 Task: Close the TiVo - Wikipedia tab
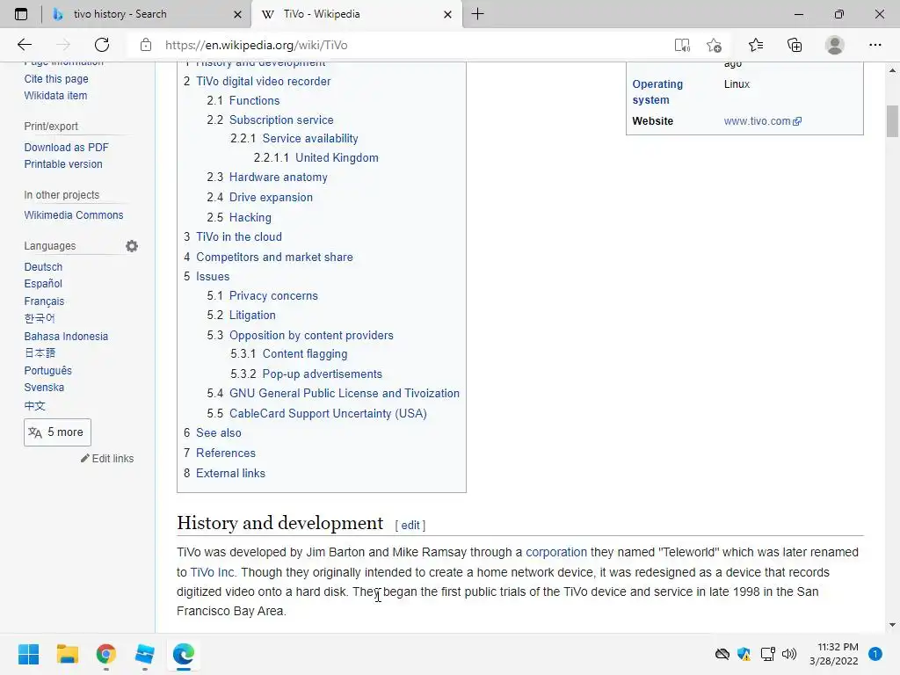click(x=447, y=14)
